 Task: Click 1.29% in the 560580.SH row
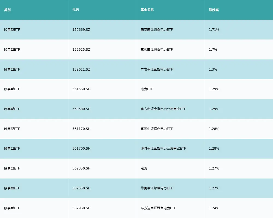(214, 109)
